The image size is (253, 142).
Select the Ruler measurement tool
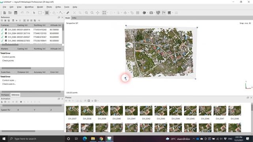(x=68, y=13)
